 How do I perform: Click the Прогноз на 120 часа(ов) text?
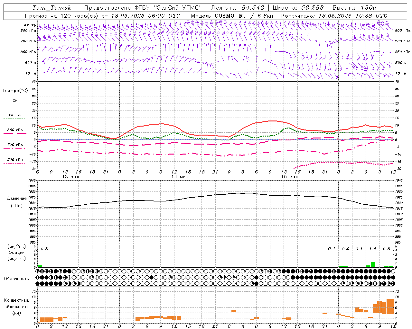pos(62,16)
